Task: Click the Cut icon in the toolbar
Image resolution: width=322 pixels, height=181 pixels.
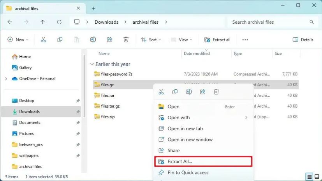Action: [43, 40]
